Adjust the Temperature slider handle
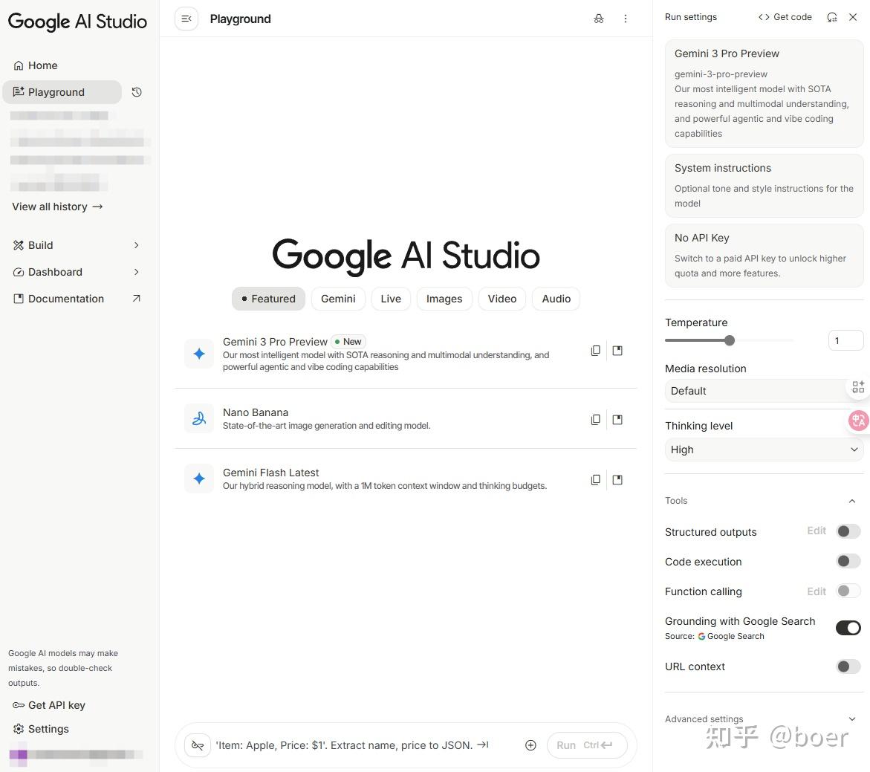Image resolution: width=870 pixels, height=772 pixels. (730, 340)
